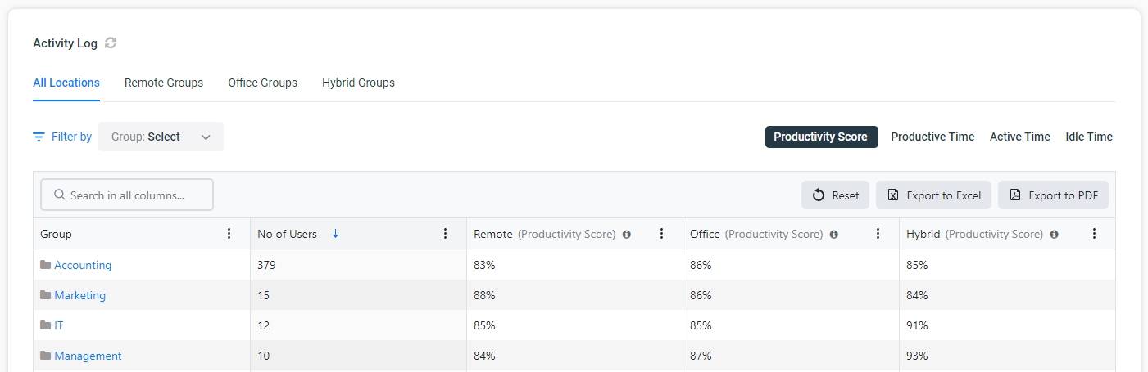Open the Hybrid column's three-dot menu
The width and height of the screenshot is (1148, 372).
point(1094,234)
